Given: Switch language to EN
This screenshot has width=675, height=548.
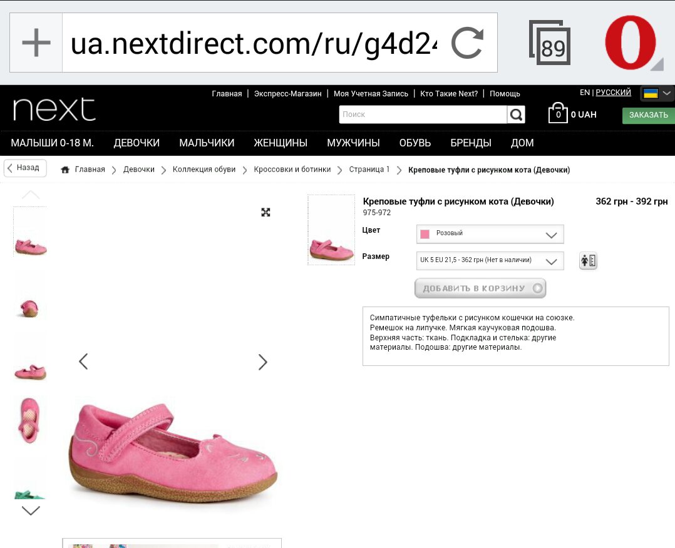Looking at the screenshot, I should 585,93.
